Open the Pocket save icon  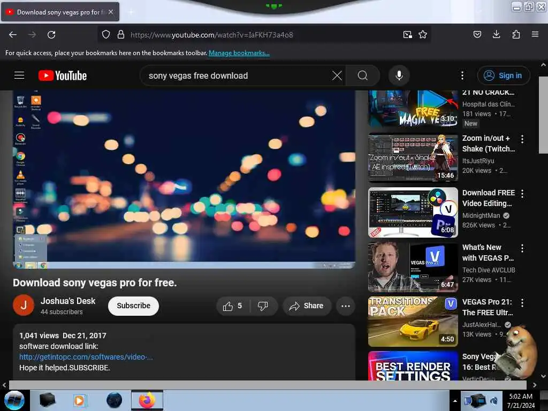tap(477, 34)
